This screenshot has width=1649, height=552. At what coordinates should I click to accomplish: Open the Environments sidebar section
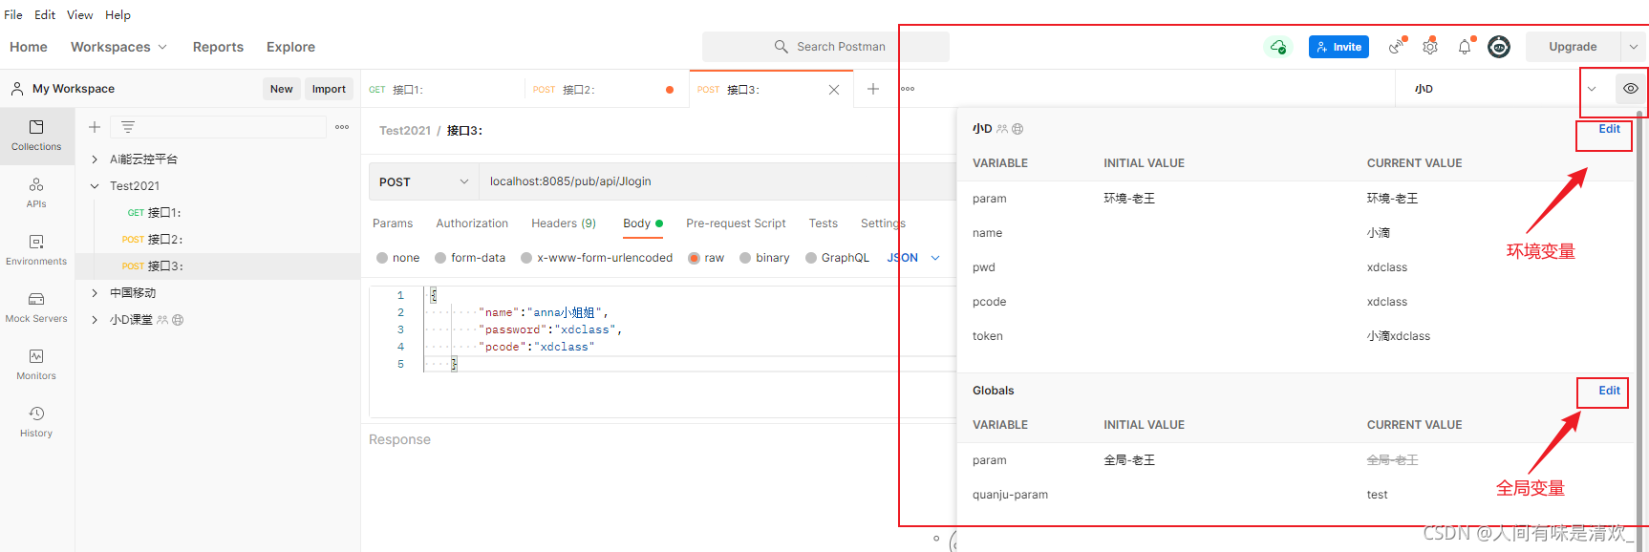click(36, 250)
